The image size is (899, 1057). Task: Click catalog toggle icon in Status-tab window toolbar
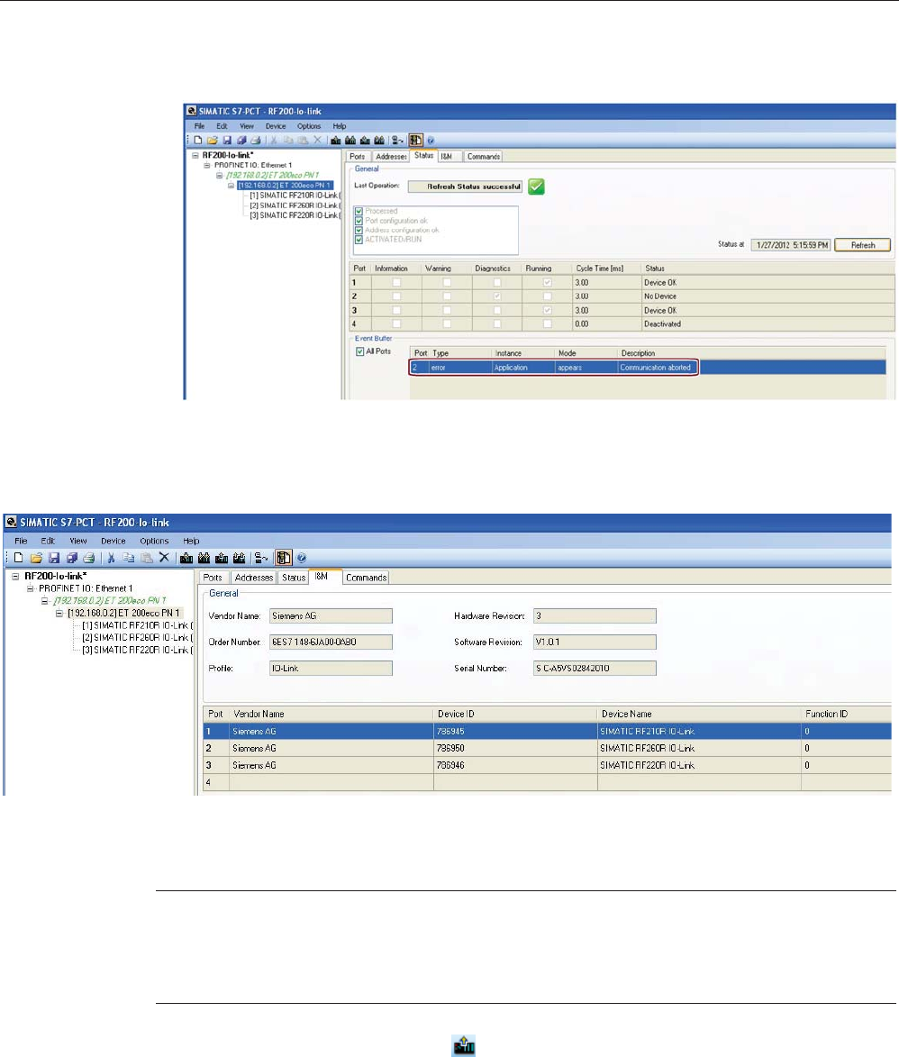click(416, 141)
